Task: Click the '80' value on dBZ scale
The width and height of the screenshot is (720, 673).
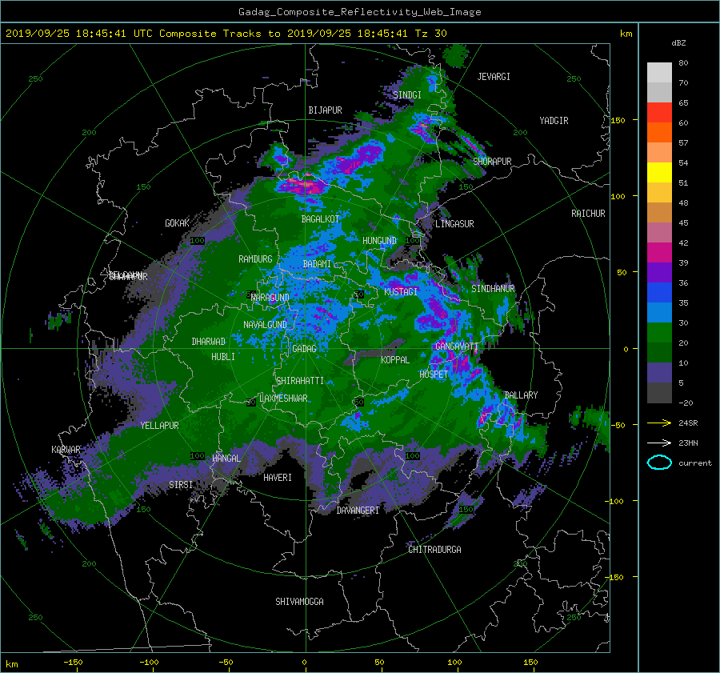Action: coord(683,63)
